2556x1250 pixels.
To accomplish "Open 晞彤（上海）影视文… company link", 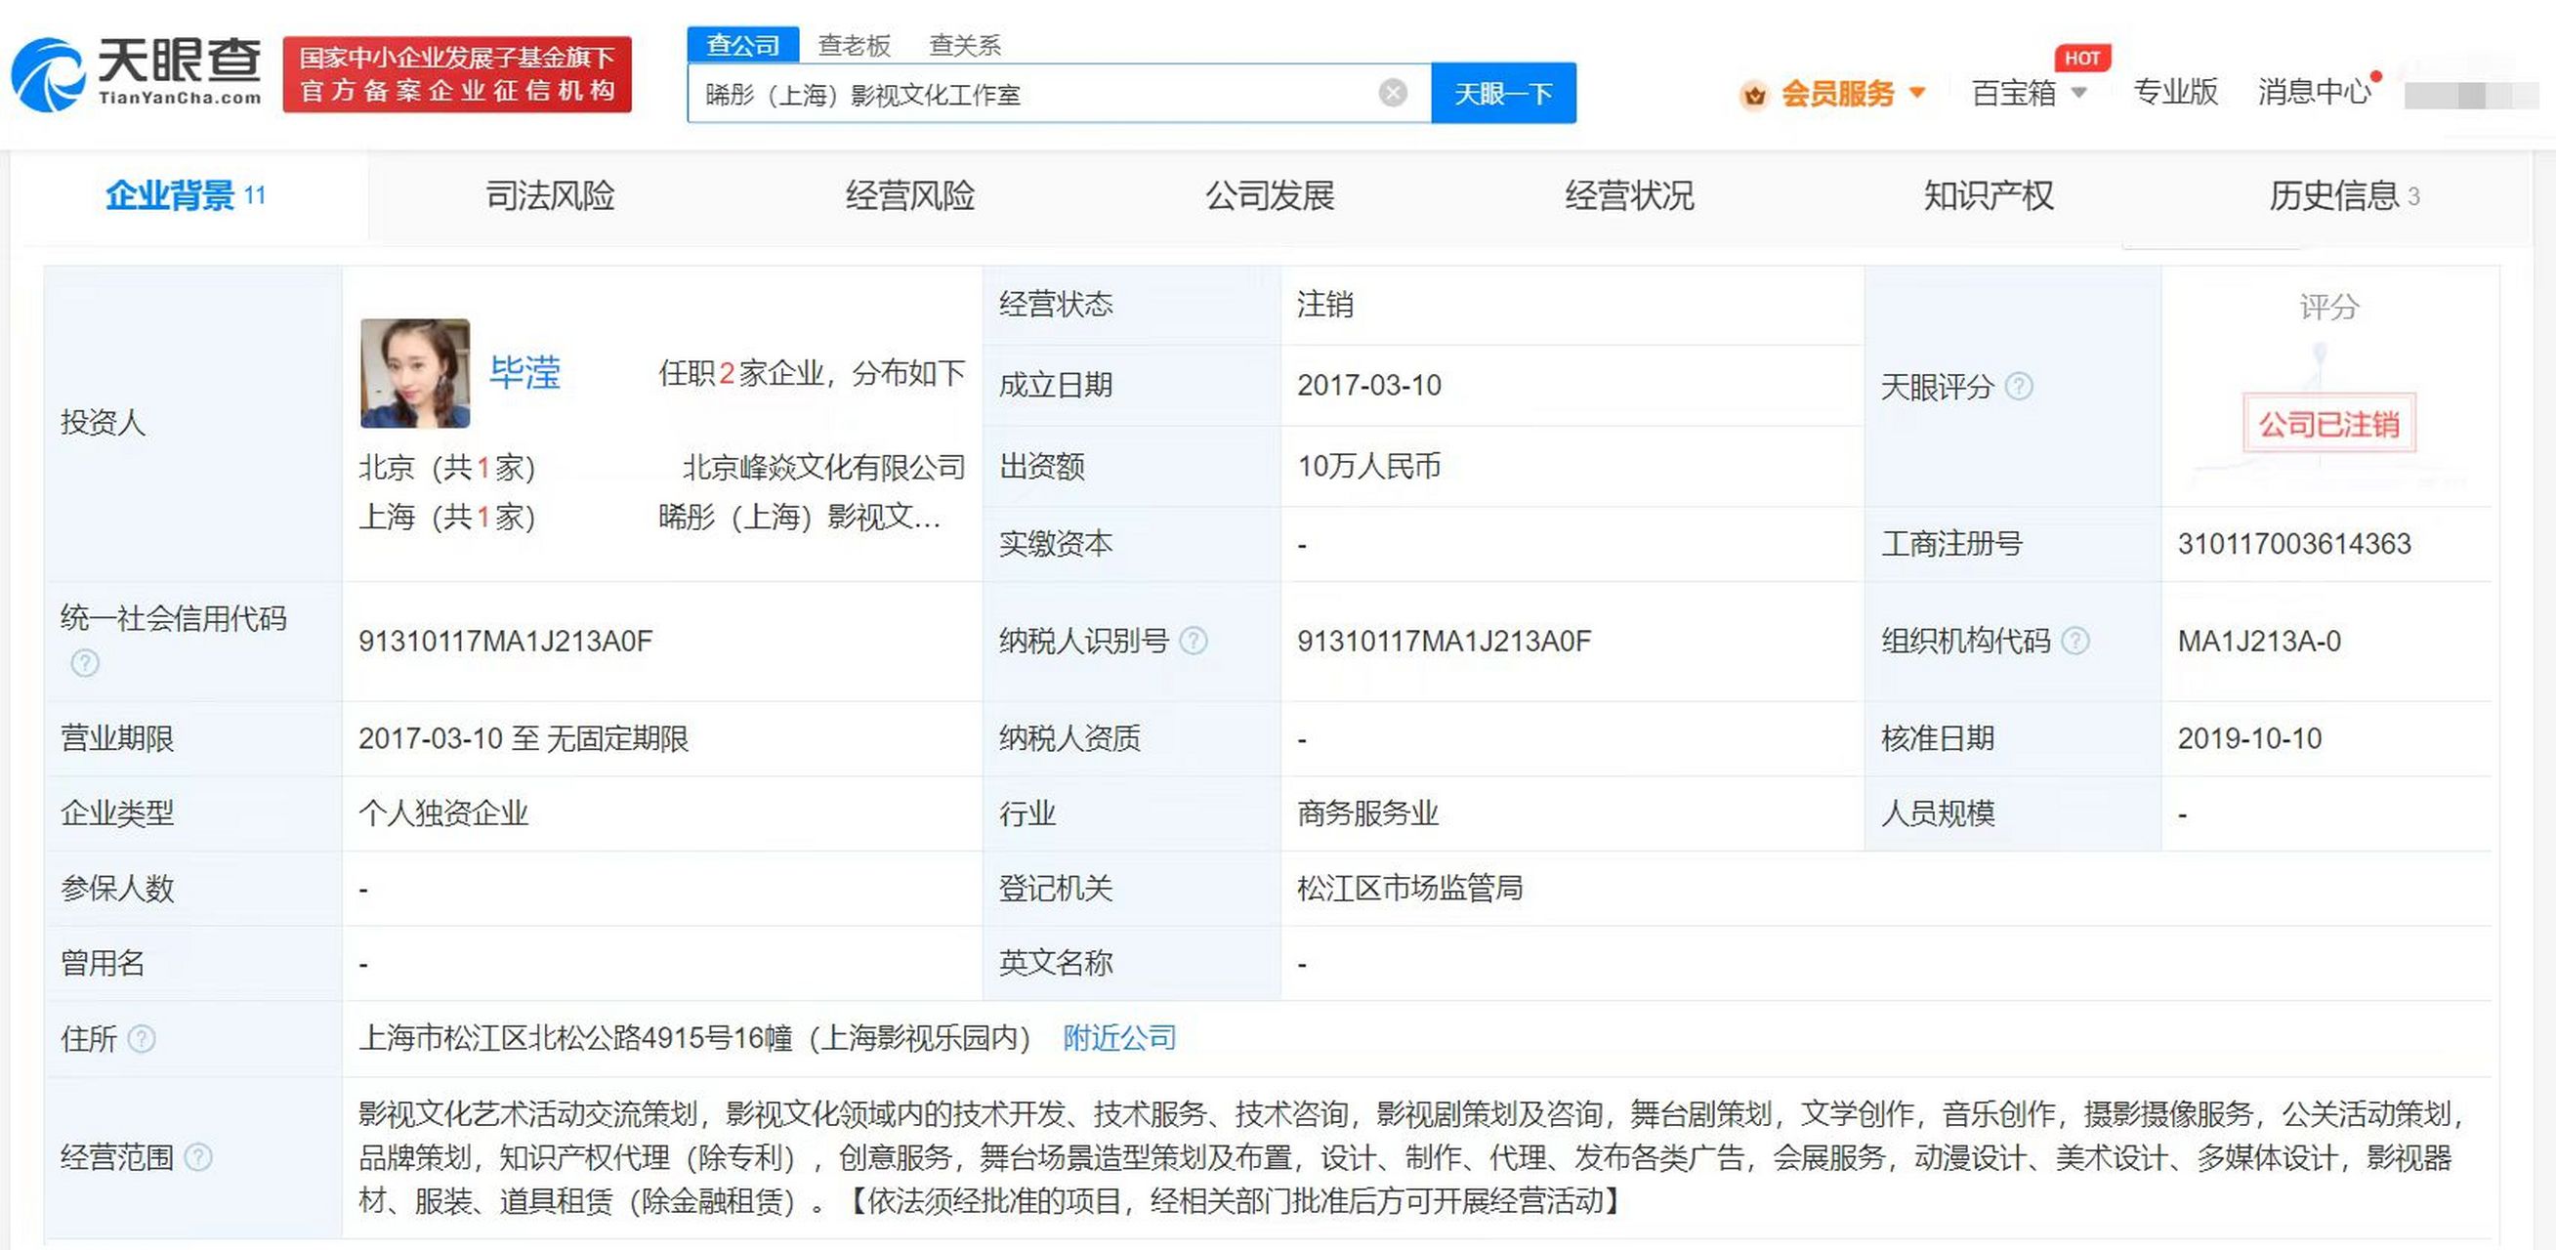I will pos(800,517).
